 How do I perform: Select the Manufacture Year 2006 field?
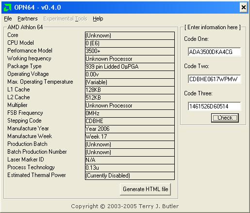coord(130,129)
